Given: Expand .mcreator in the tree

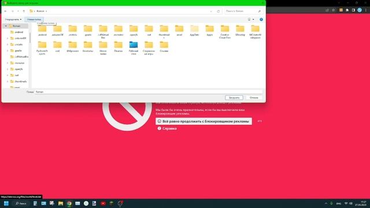Looking at the screenshot, I should pos(8,63).
